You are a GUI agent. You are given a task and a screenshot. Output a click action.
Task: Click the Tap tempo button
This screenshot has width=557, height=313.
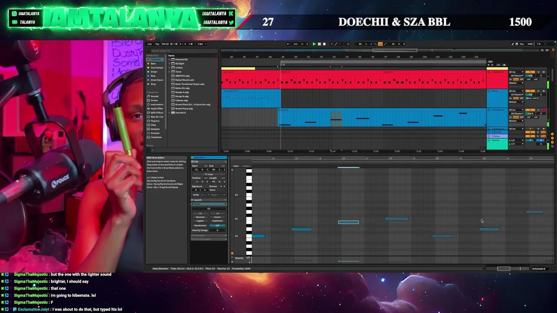pos(157,44)
